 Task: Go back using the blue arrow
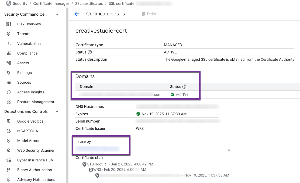point(77,14)
